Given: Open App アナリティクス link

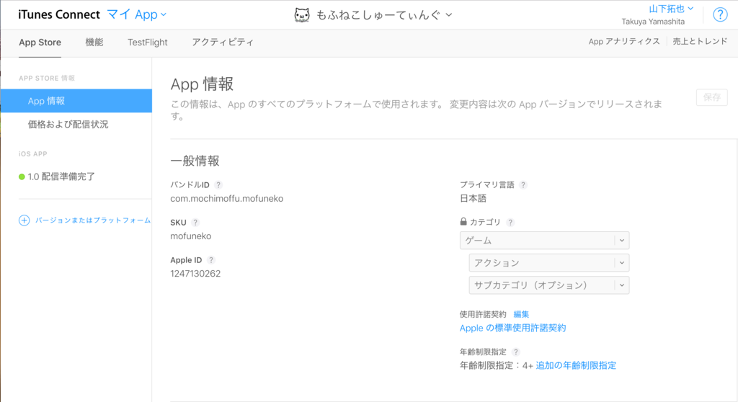Looking at the screenshot, I should click(624, 41).
